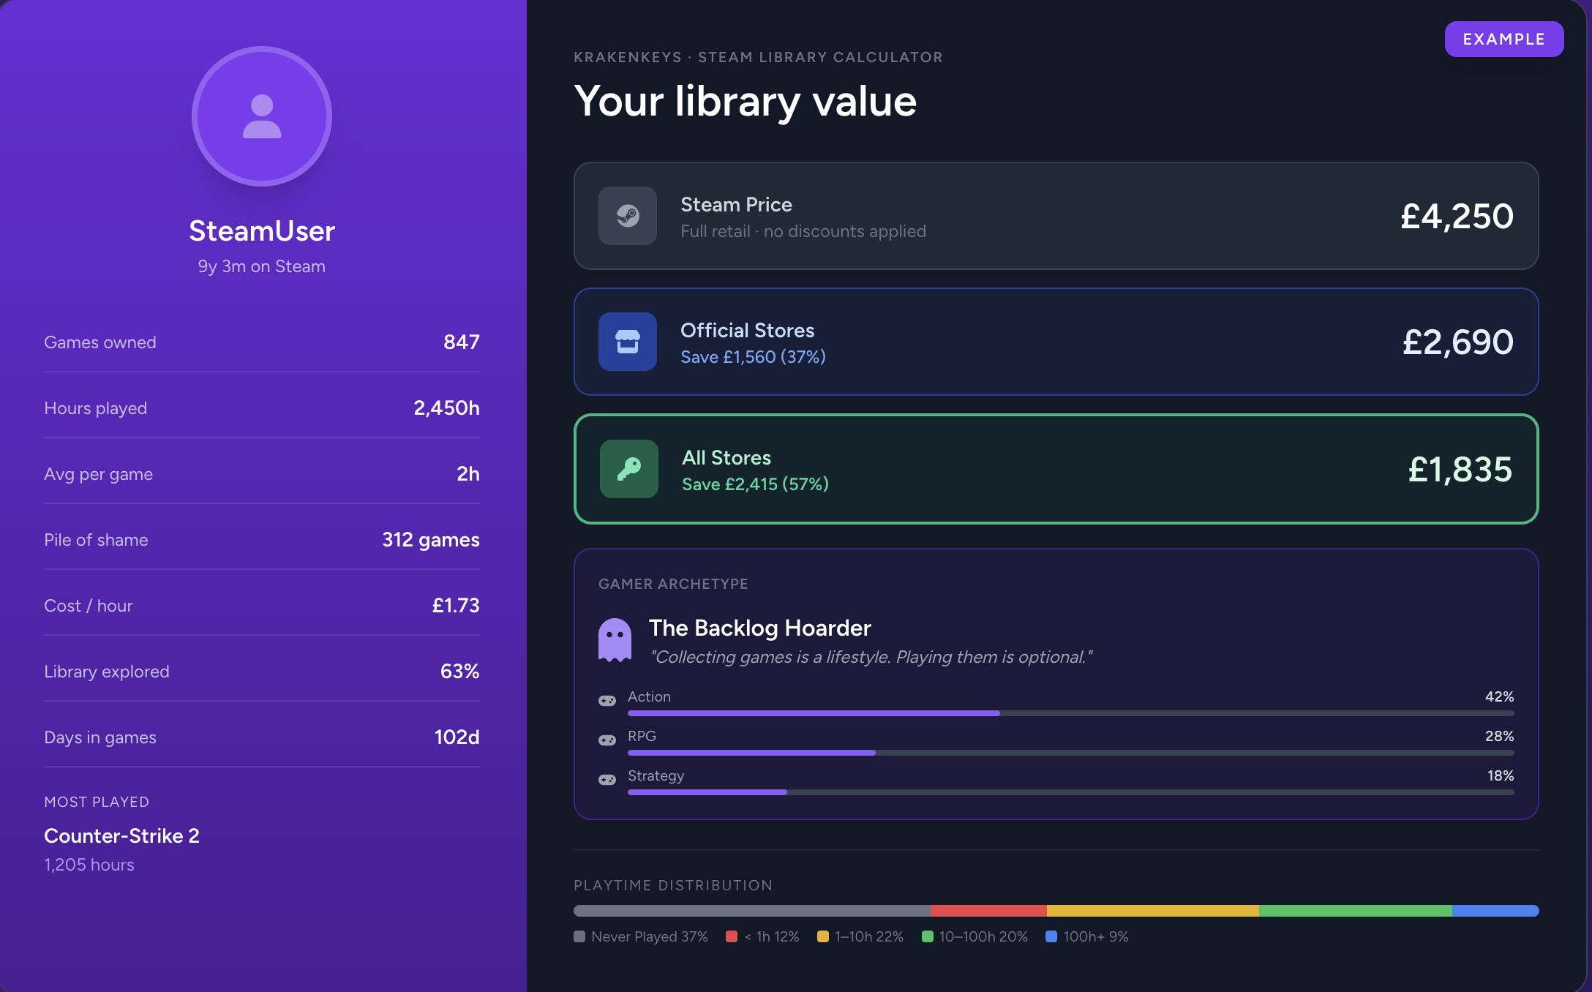Click 'The Backlog Hoarder' archetype title
The height and width of the screenshot is (992, 1592).
pyautogui.click(x=760, y=628)
